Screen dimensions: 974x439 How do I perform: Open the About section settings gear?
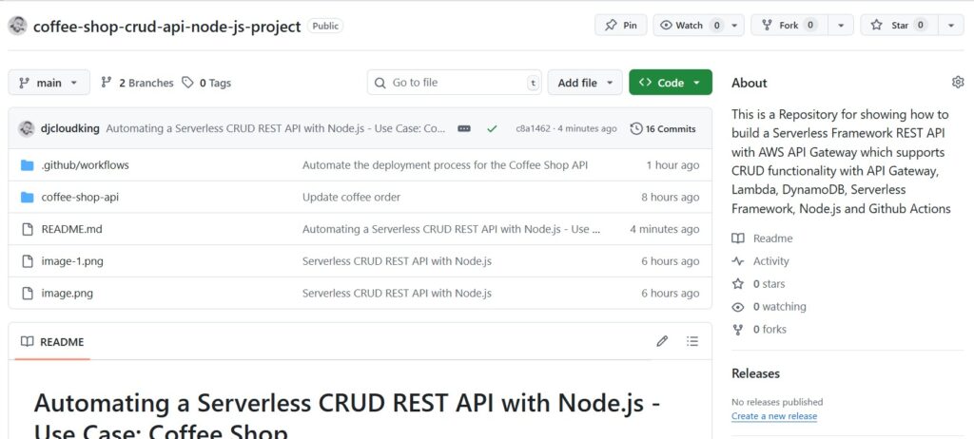[x=957, y=82]
